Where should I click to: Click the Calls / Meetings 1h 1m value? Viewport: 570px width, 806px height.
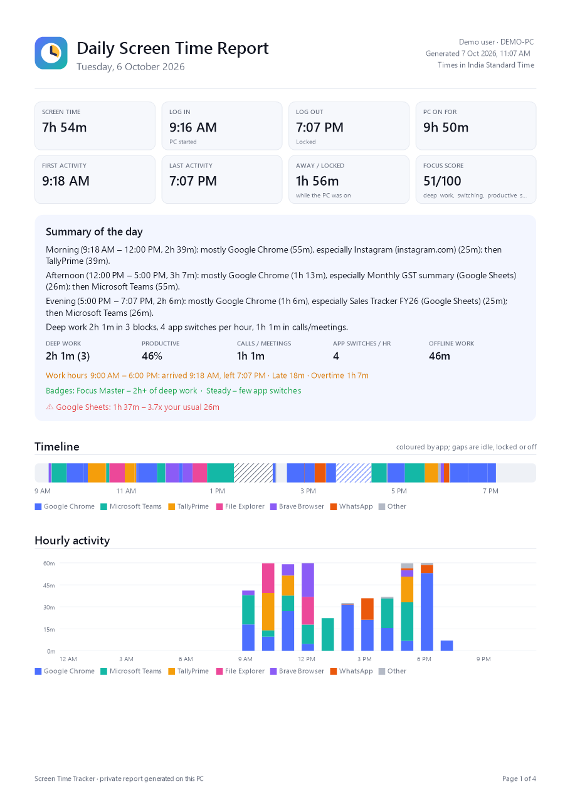(x=251, y=356)
